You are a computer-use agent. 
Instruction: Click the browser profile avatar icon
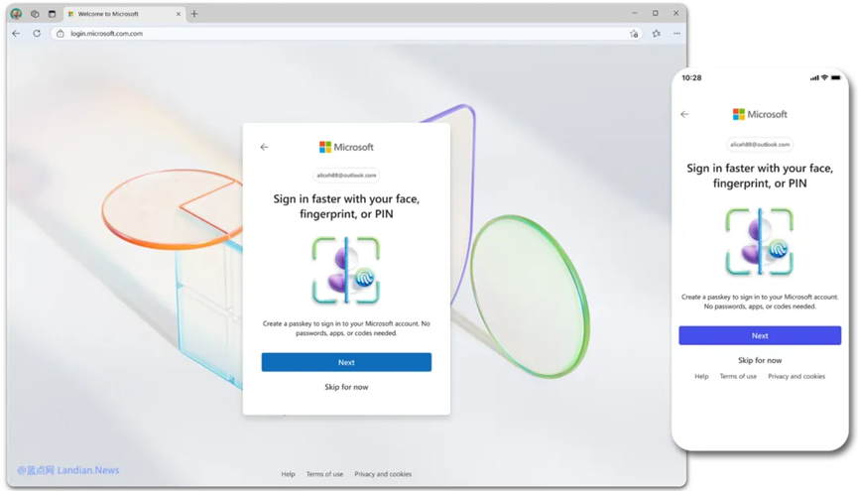(16, 14)
